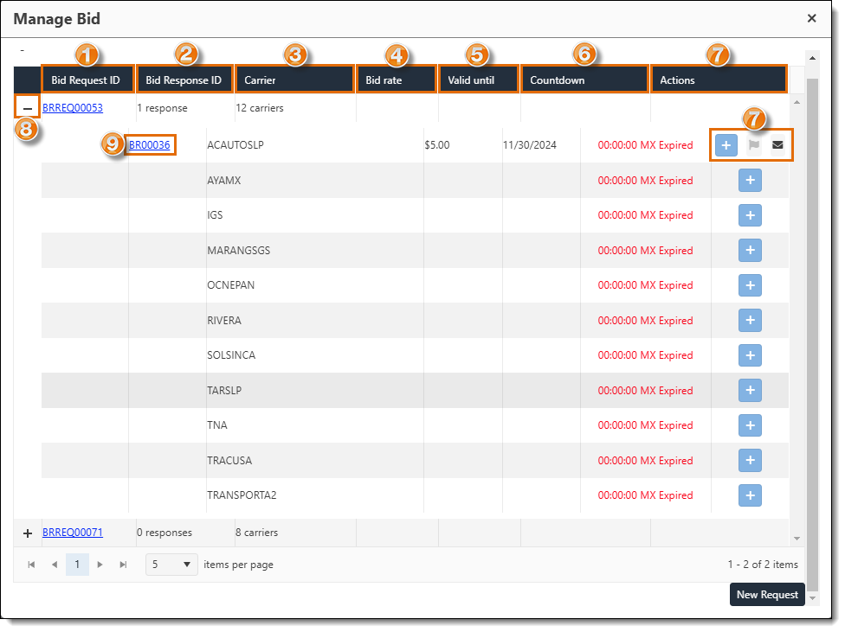Add a bid response for TNA
Image resolution: width=845 pixels, height=632 pixels.
pyautogui.click(x=750, y=425)
